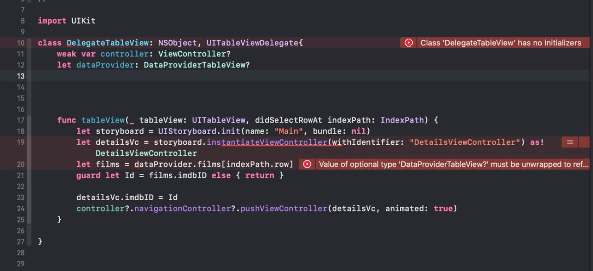Click 'IndexPath' type on line 17
This screenshot has height=271, width=593.
coord(402,120)
